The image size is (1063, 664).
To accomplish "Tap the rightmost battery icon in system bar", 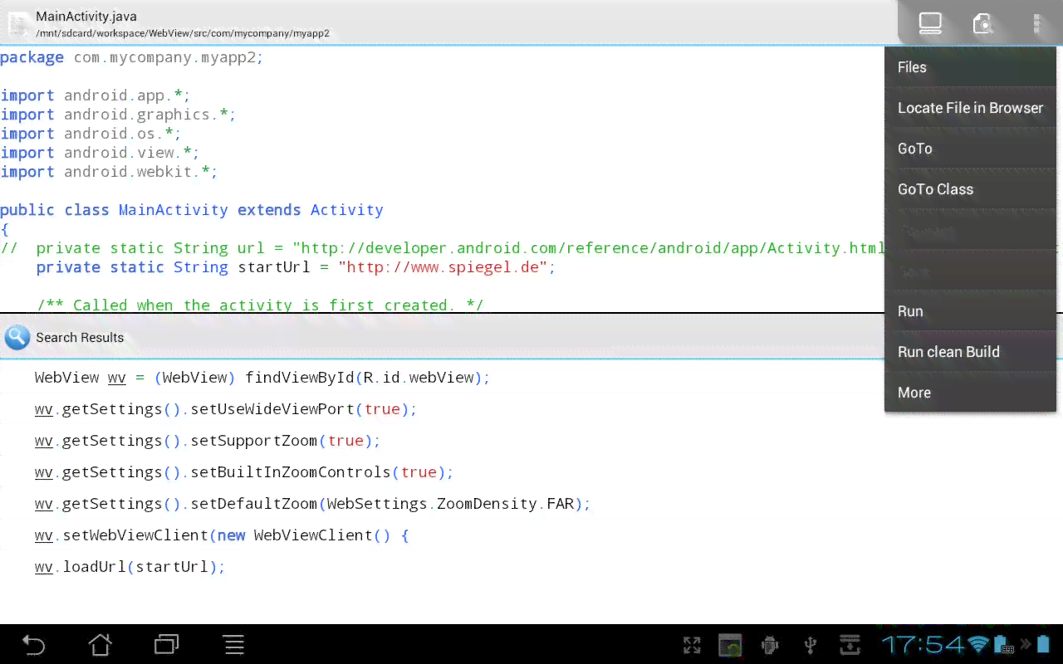I will pyautogui.click(x=1045, y=645).
